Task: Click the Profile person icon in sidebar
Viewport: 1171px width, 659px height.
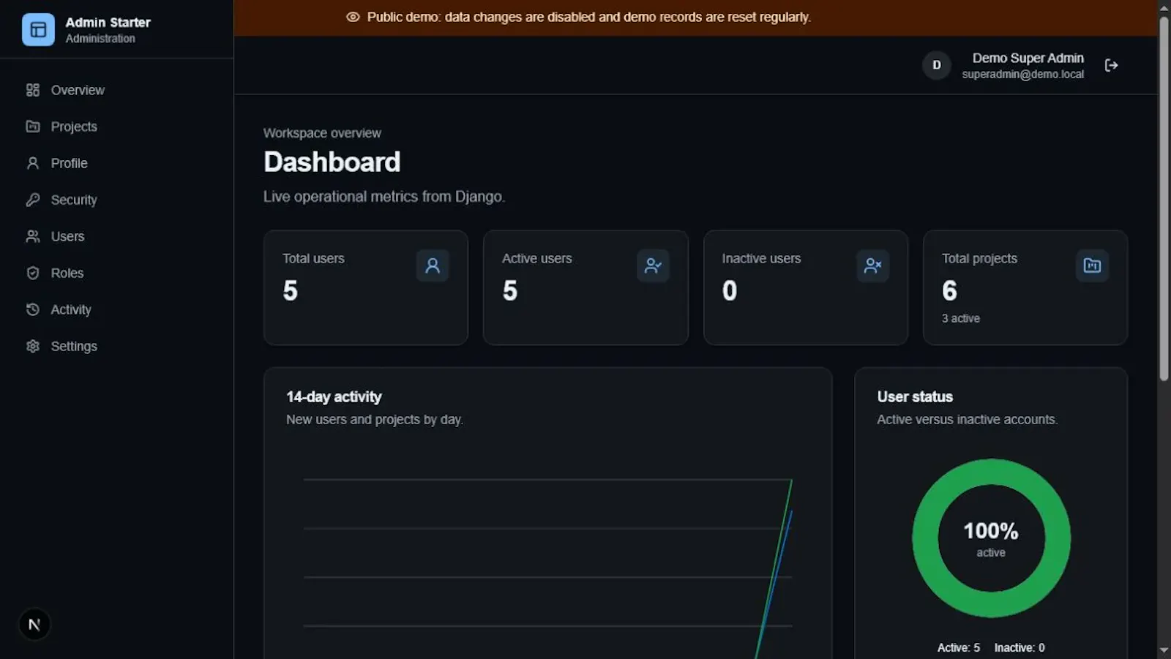Action: point(33,163)
